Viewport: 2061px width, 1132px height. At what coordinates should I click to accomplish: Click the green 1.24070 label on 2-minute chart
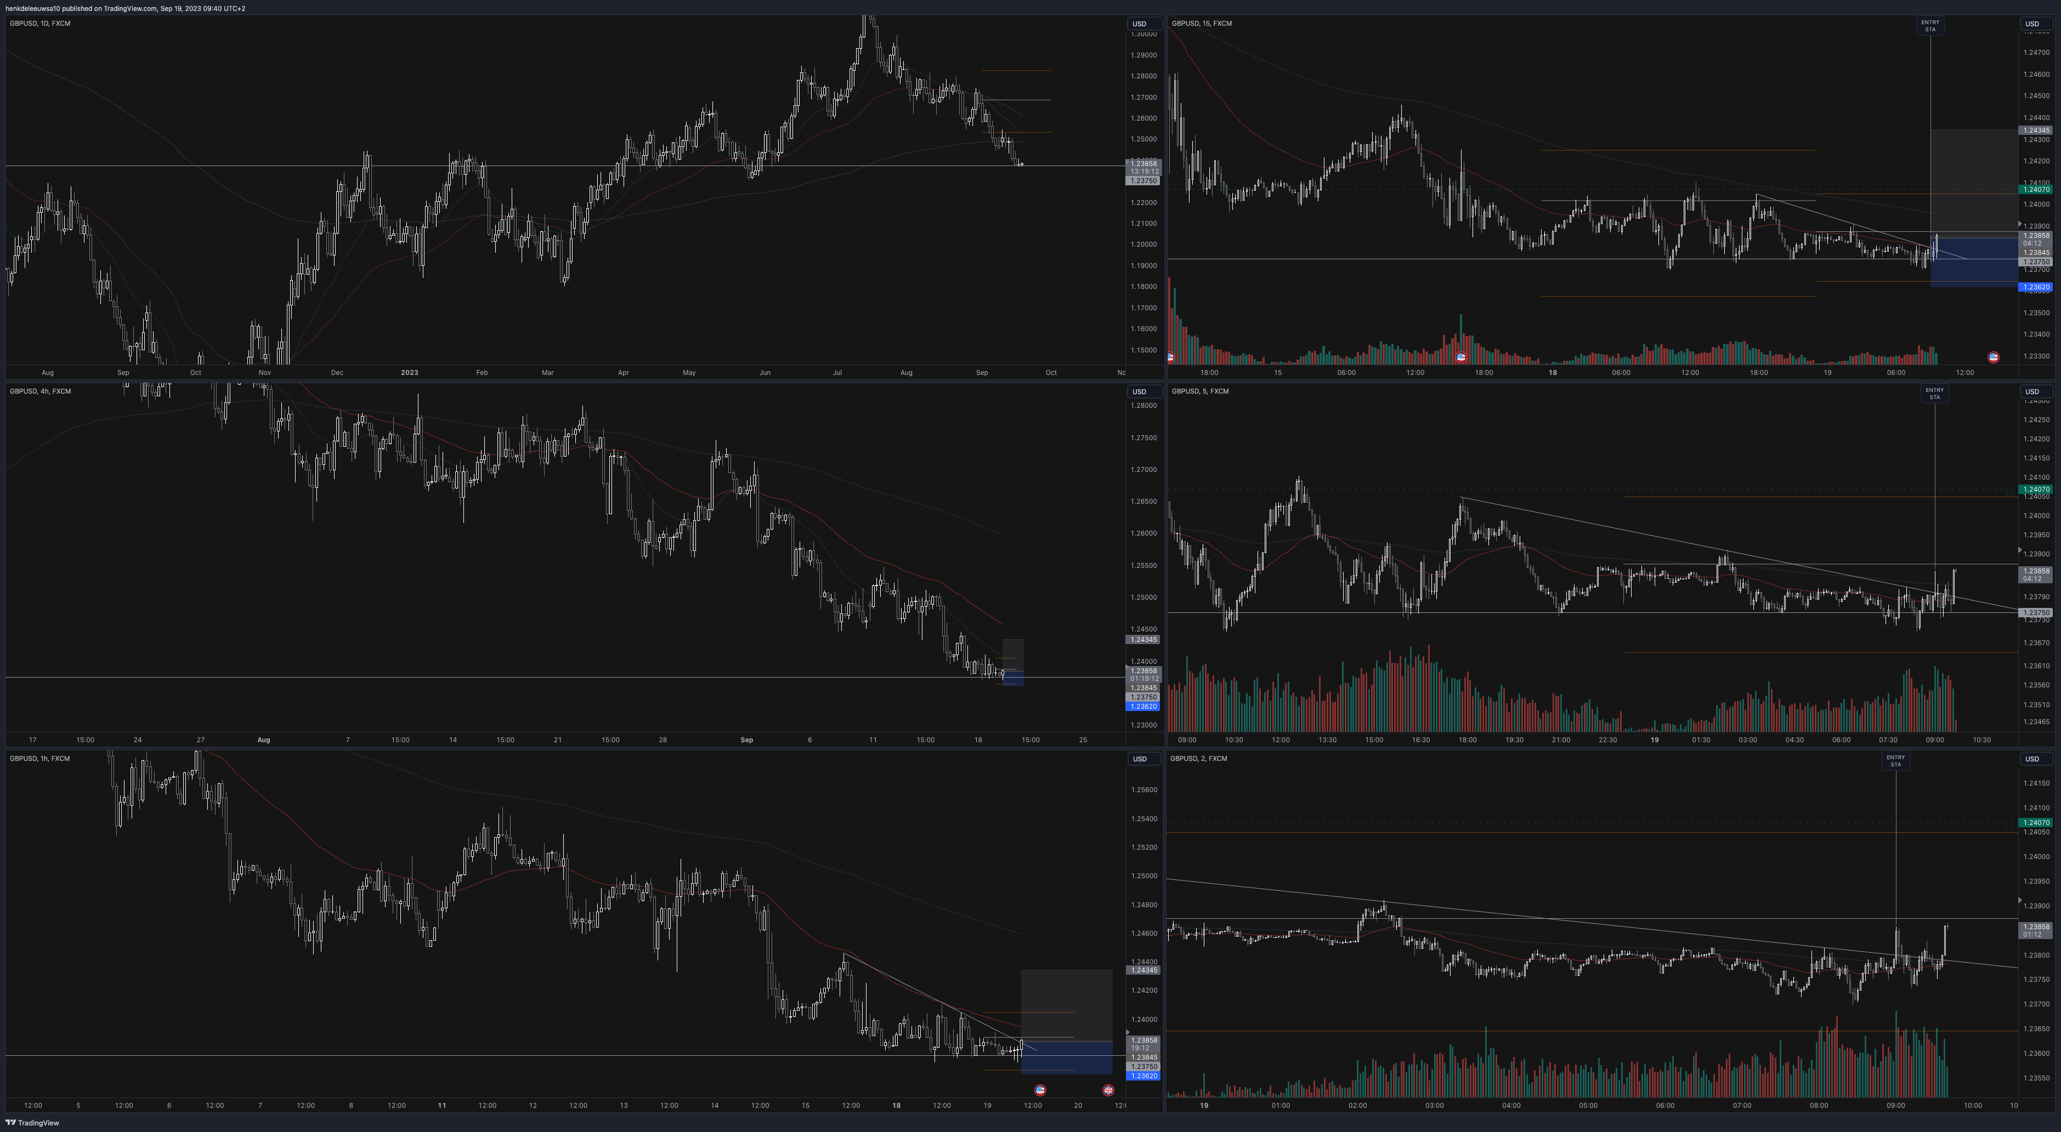tap(2035, 822)
